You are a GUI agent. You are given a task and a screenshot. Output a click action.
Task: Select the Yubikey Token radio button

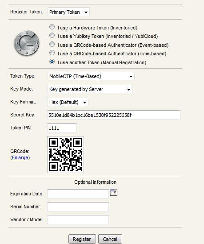pyautogui.click(x=52, y=36)
